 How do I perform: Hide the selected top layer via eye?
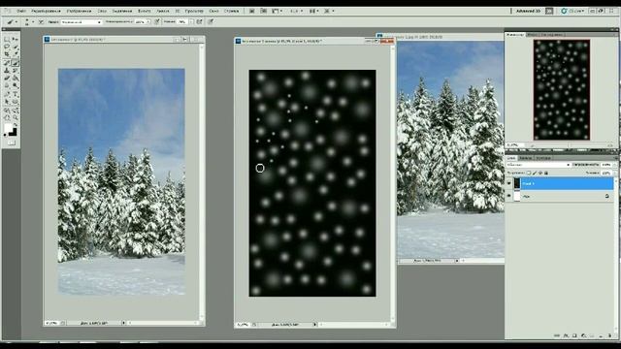(x=508, y=183)
